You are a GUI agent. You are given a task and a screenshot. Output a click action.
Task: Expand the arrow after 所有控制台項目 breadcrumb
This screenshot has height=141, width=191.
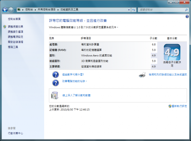tap(58, 10)
